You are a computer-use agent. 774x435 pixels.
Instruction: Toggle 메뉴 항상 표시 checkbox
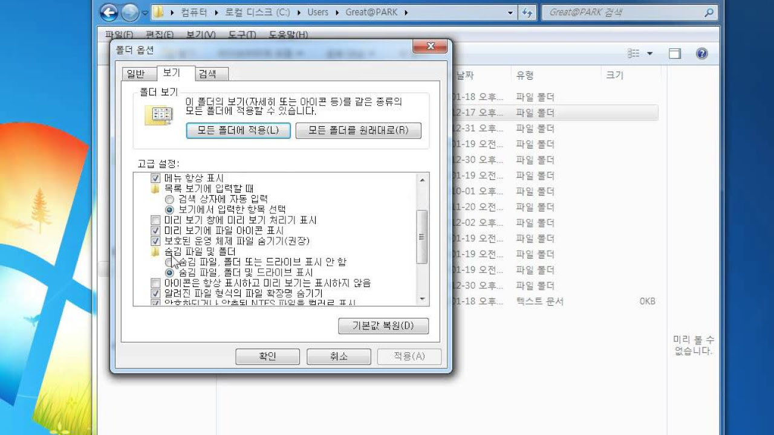click(155, 178)
